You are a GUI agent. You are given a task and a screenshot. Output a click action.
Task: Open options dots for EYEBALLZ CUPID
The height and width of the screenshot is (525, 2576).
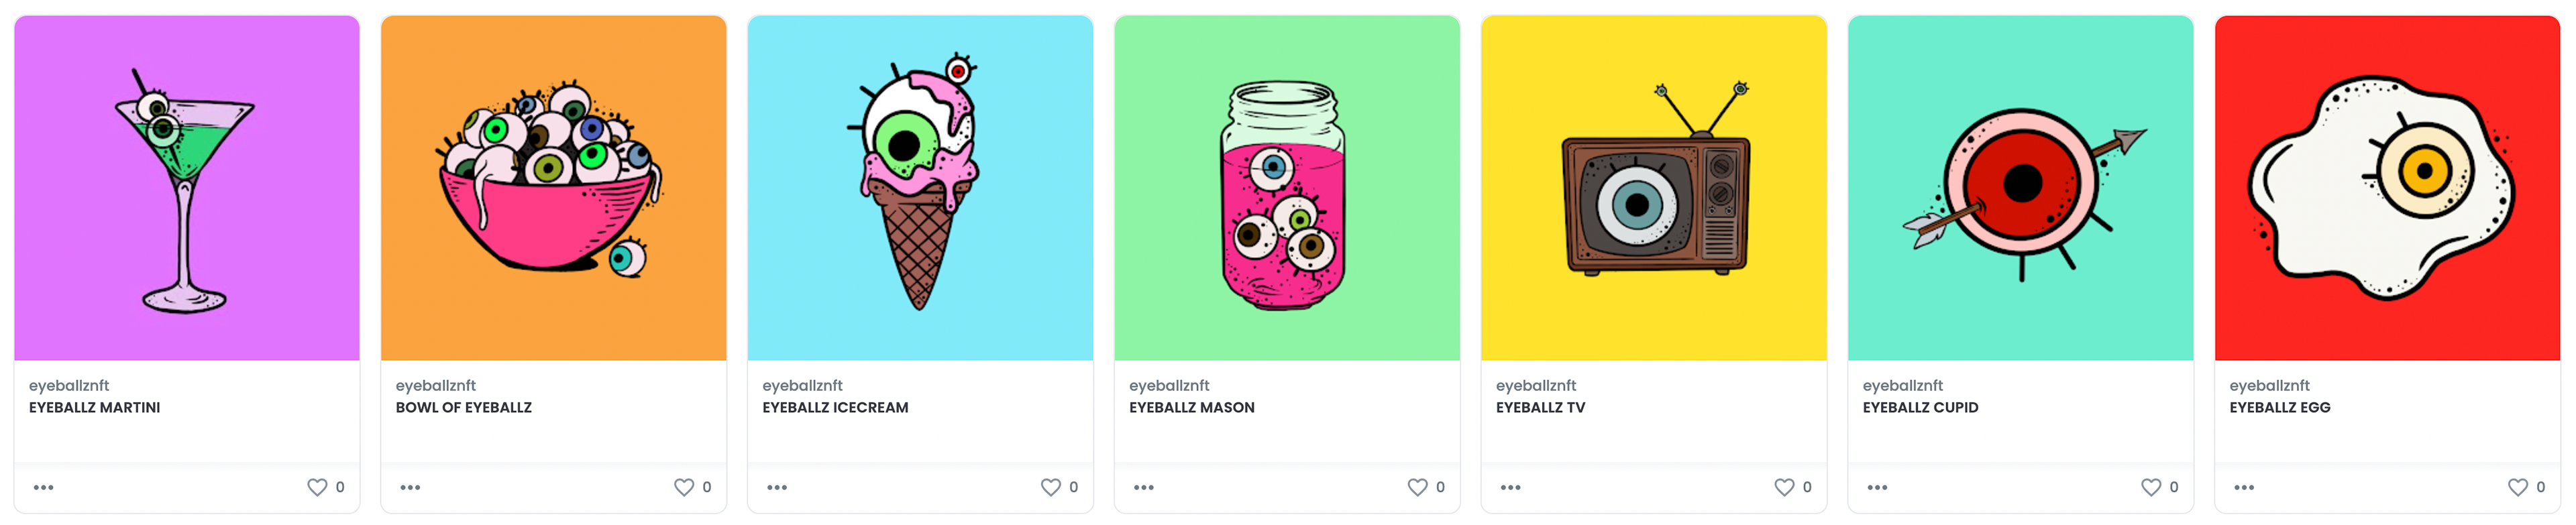pos(1878,488)
